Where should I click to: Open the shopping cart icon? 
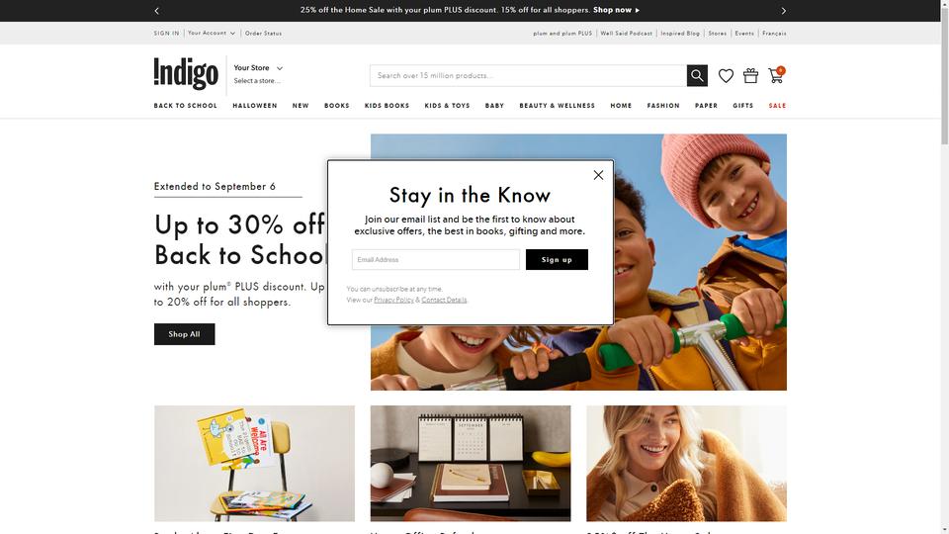tap(776, 75)
